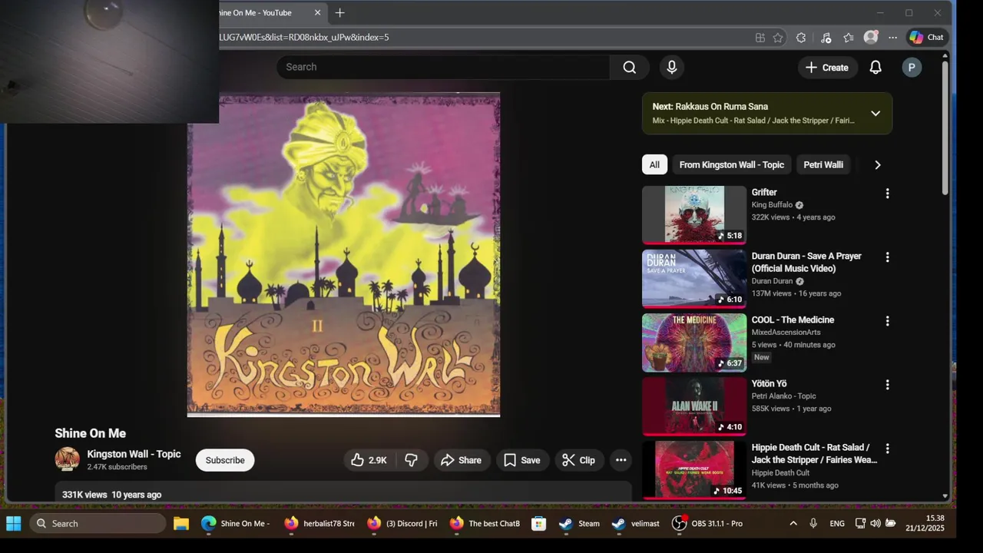Open split screen icon in address bar
Screen dimensions: 983x553
point(760,37)
